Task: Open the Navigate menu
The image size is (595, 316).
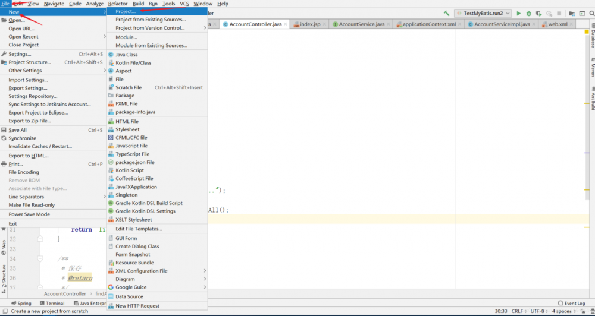Action: tap(54, 4)
